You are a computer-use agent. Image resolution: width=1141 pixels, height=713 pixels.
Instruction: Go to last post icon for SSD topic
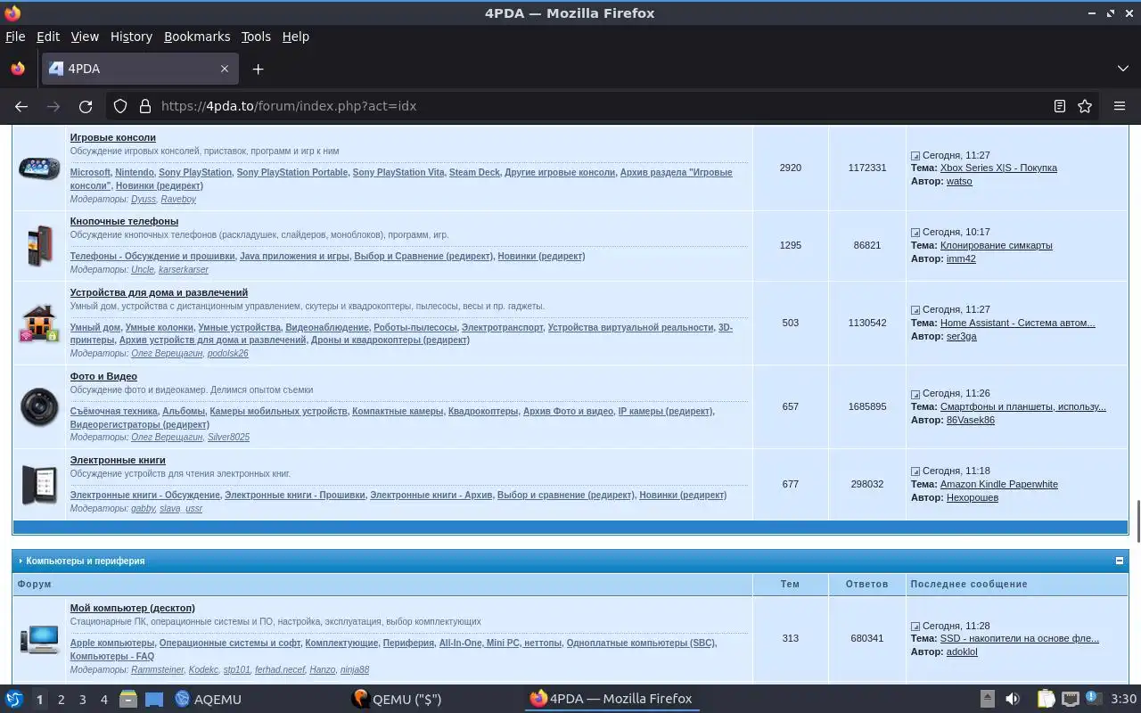point(915,627)
